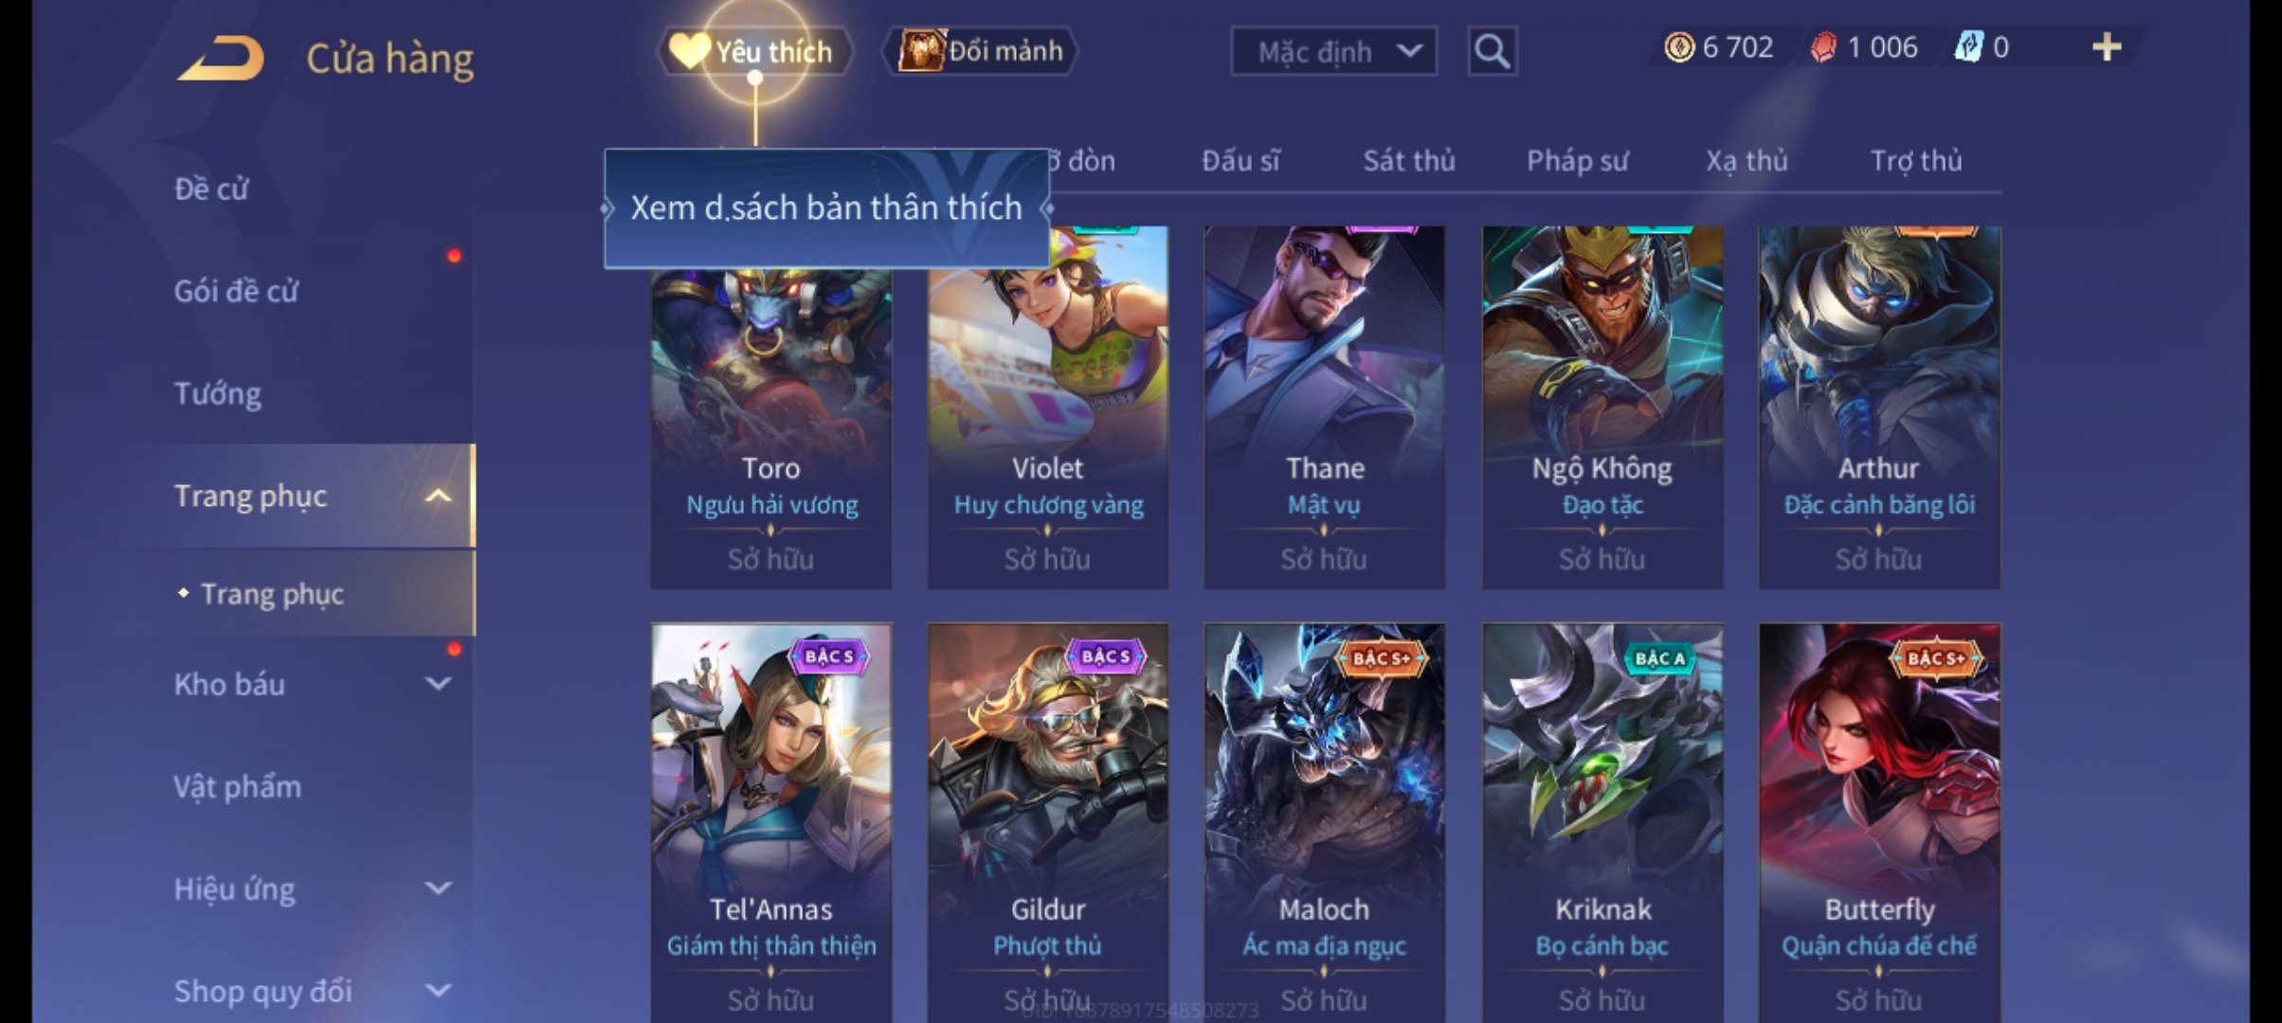Select Butterfly Quận chúa đế chế skin
Image resolution: width=2282 pixels, height=1023 pixels.
point(1879,822)
